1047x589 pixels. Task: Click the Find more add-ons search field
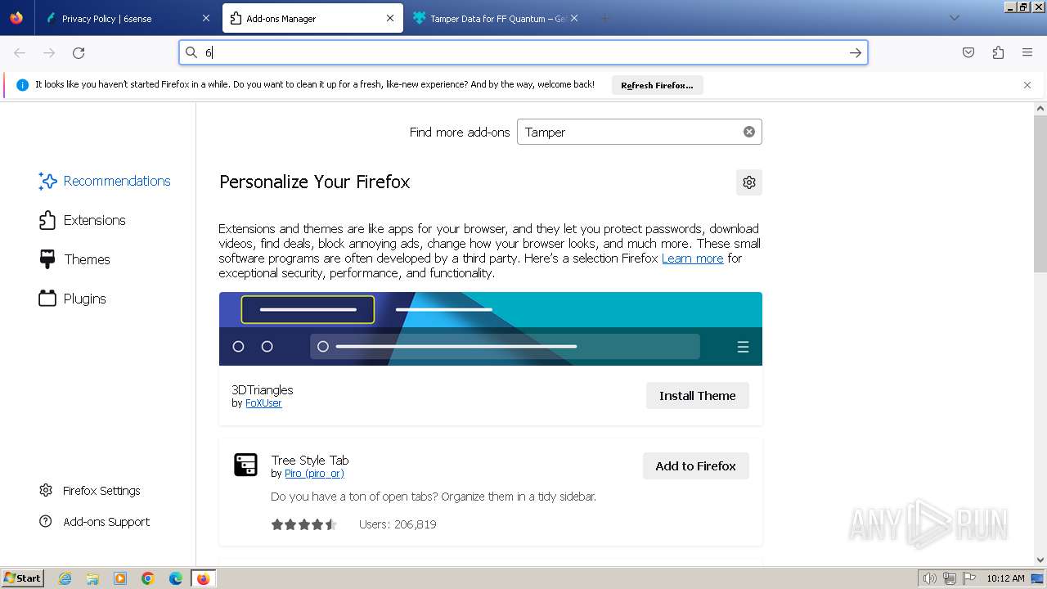click(x=639, y=132)
